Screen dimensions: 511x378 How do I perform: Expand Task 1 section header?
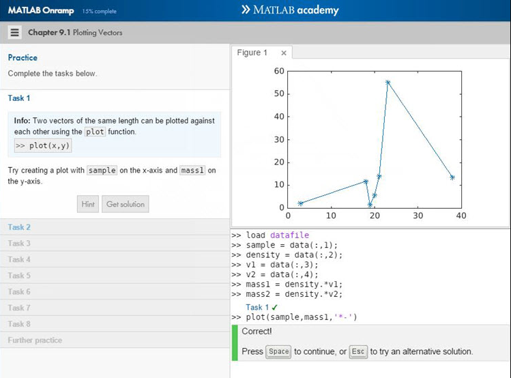pos(19,98)
